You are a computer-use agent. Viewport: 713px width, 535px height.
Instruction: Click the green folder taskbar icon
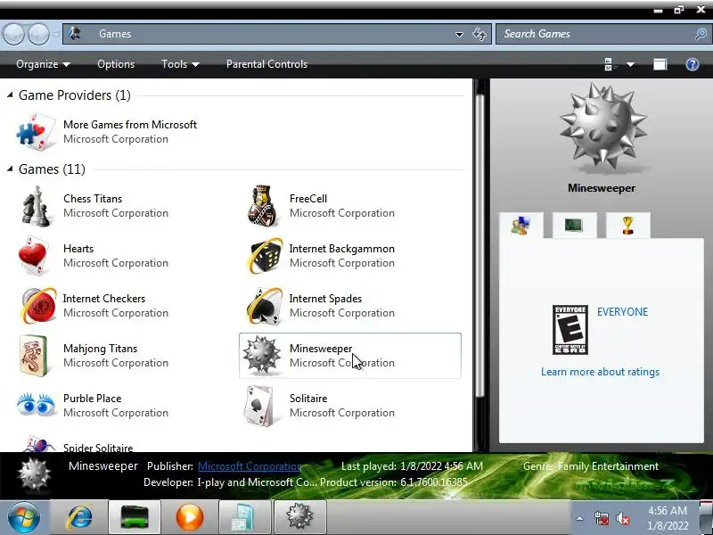[x=135, y=517]
